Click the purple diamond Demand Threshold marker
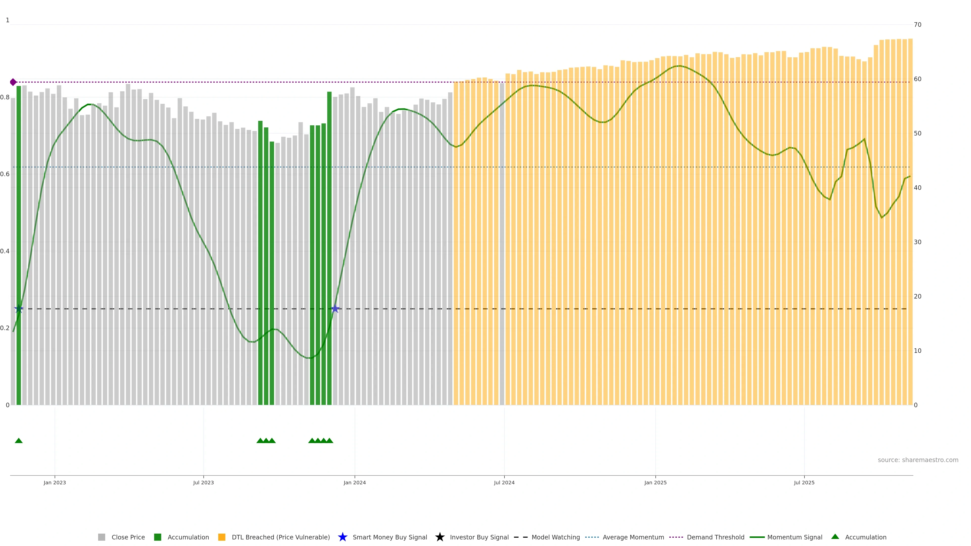Screen dimensions: 971x546 (13, 82)
